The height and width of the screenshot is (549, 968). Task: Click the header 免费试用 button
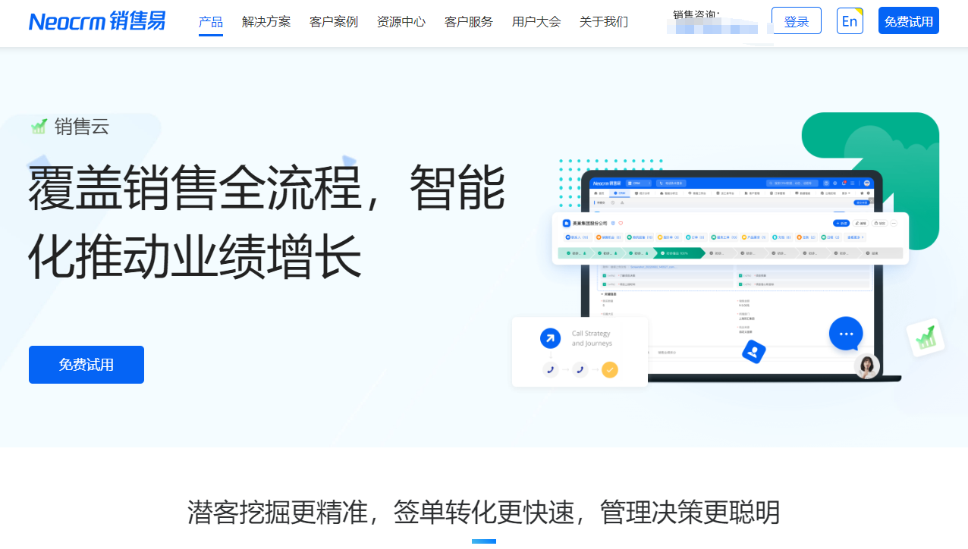click(x=908, y=21)
